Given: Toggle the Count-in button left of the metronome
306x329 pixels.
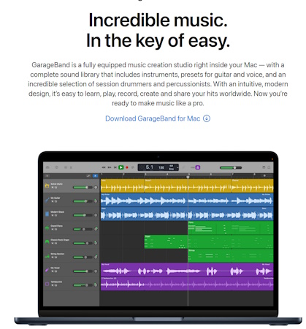Looking at the screenshot, I should tap(193, 167).
